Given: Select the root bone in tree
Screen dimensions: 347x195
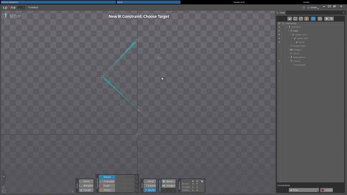Looking at the screenshot, I should tap(295, 31).
